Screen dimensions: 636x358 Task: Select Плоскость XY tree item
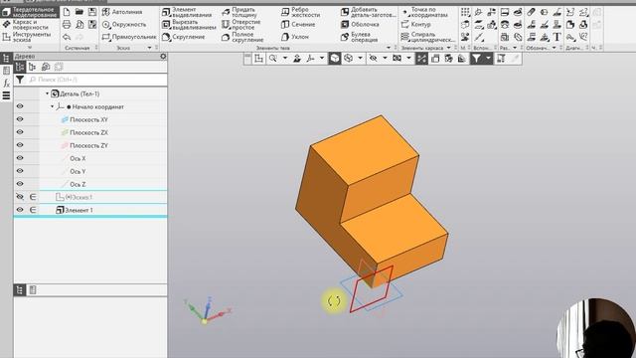coord(88,119)
